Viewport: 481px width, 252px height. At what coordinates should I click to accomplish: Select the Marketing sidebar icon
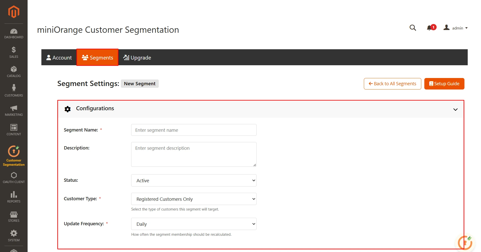coord(14,111)
